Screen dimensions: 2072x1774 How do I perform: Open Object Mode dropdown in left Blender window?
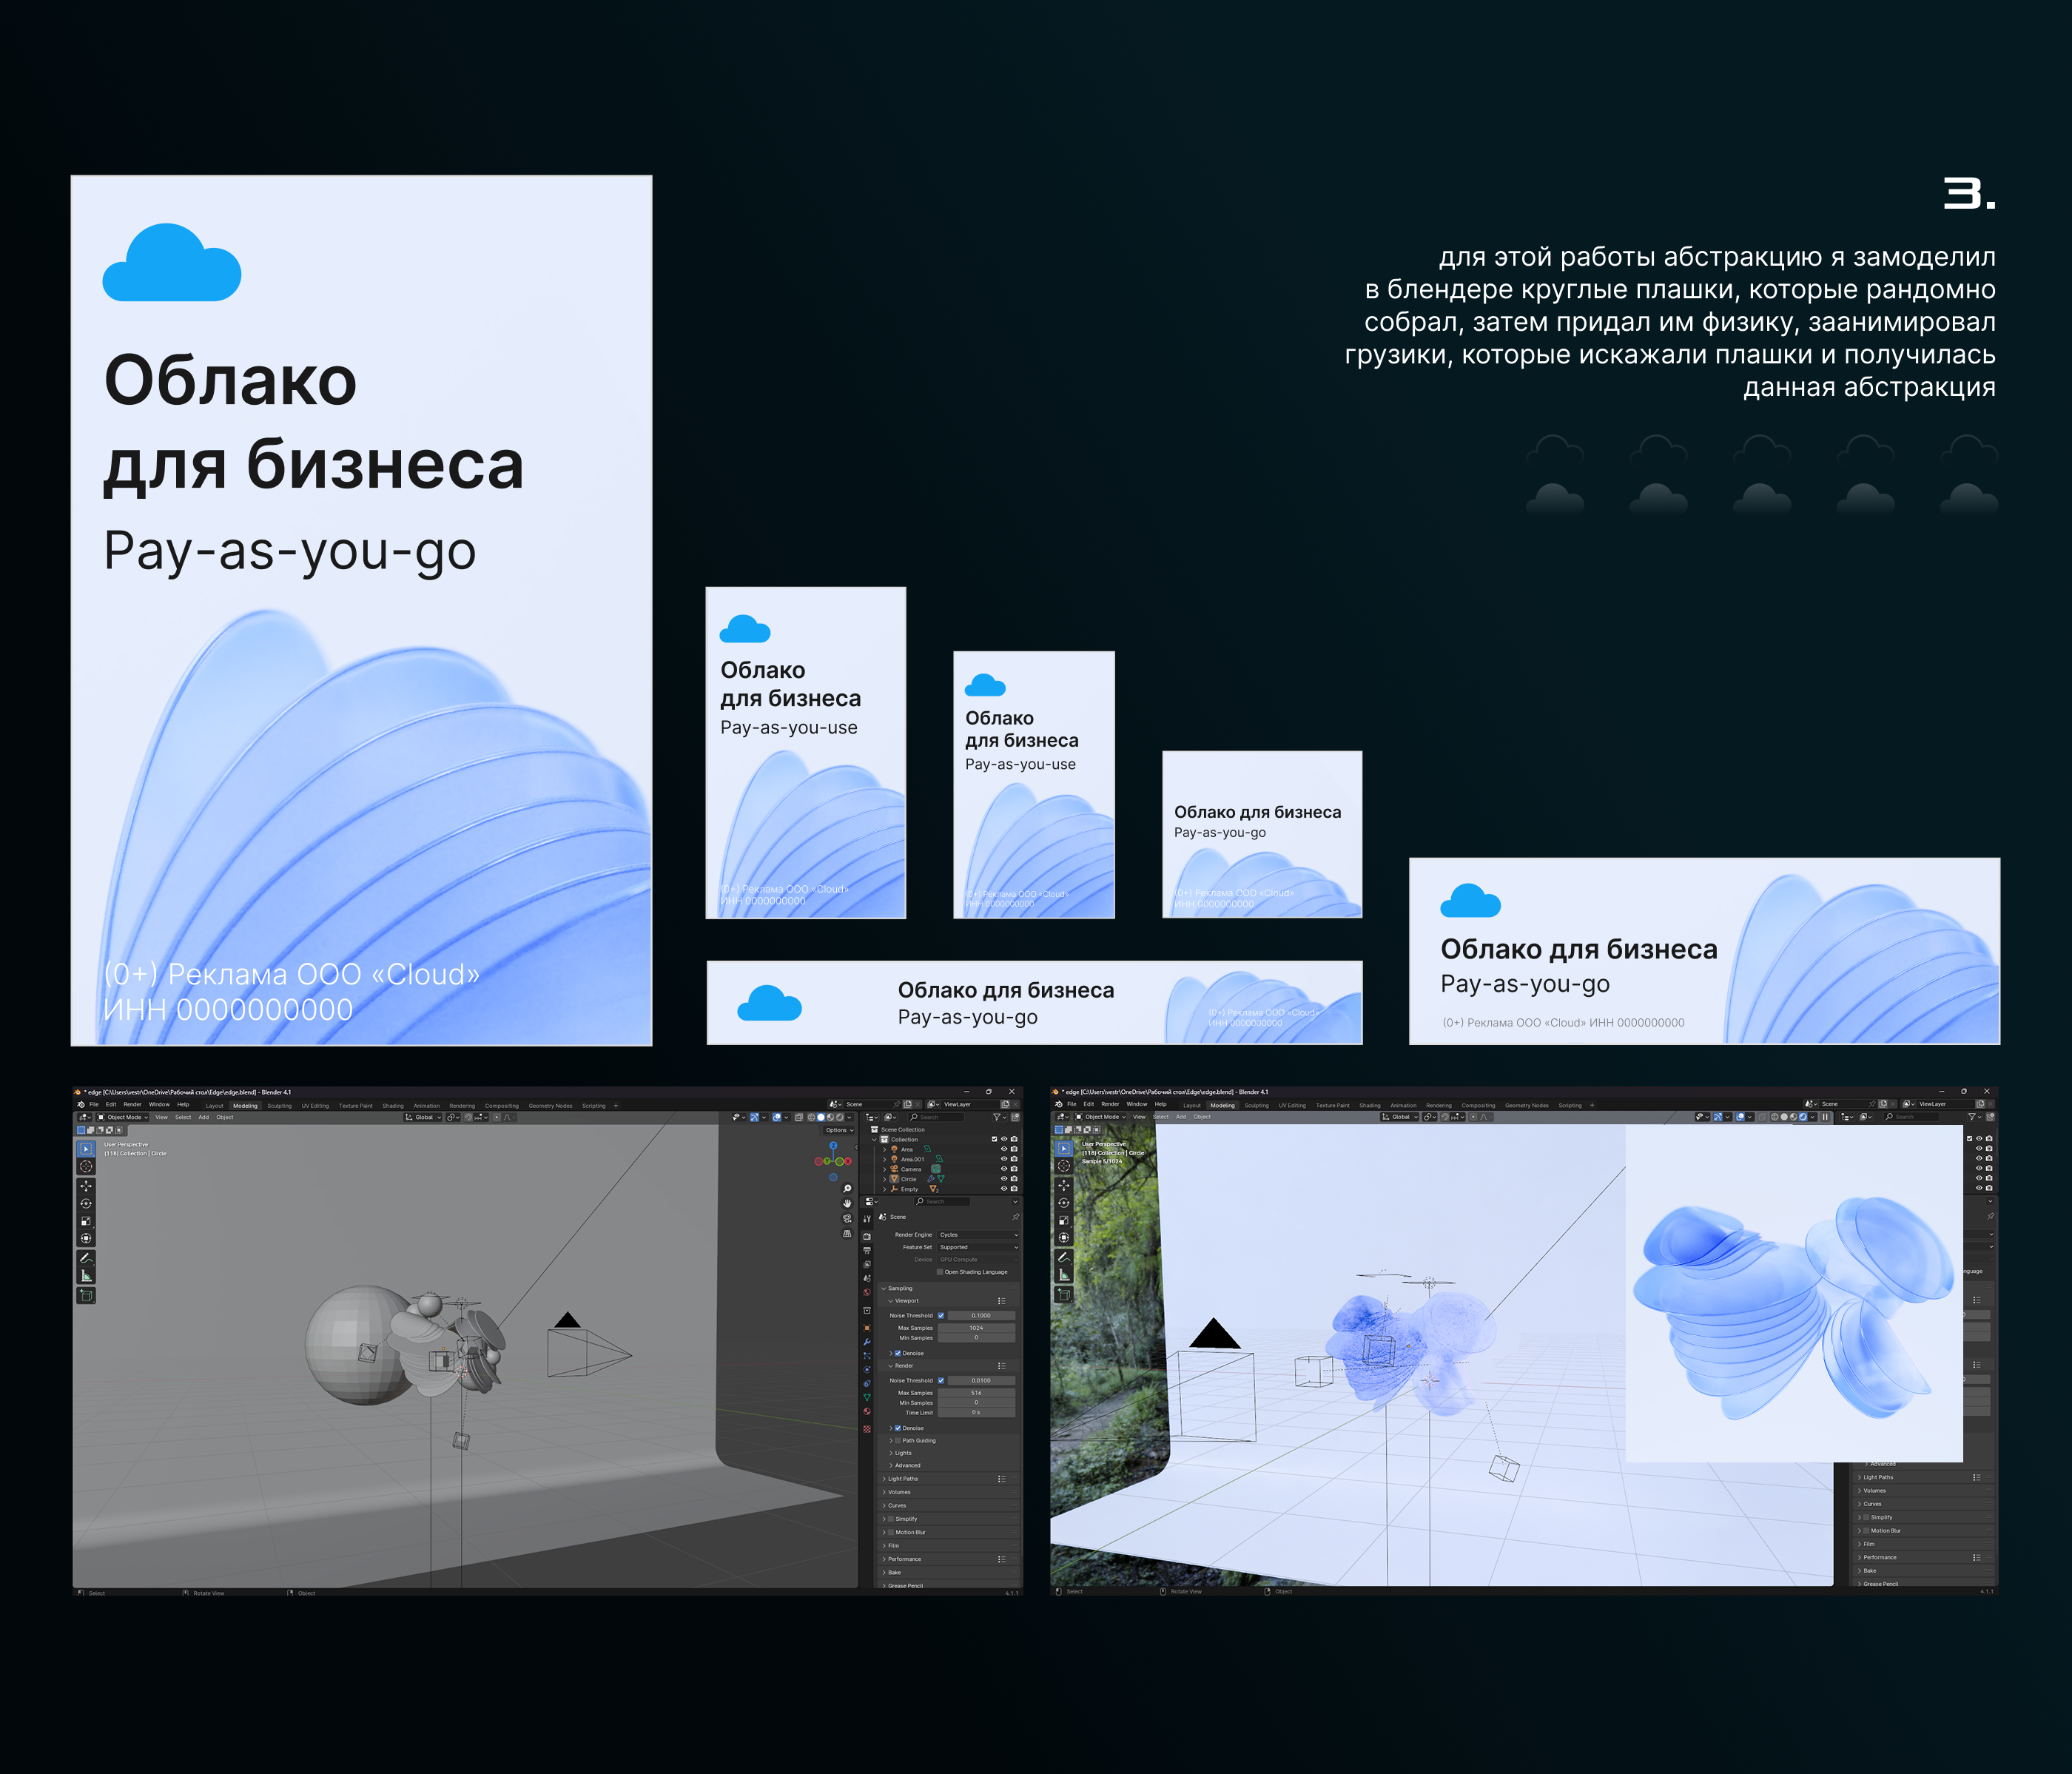[123, 1117]
